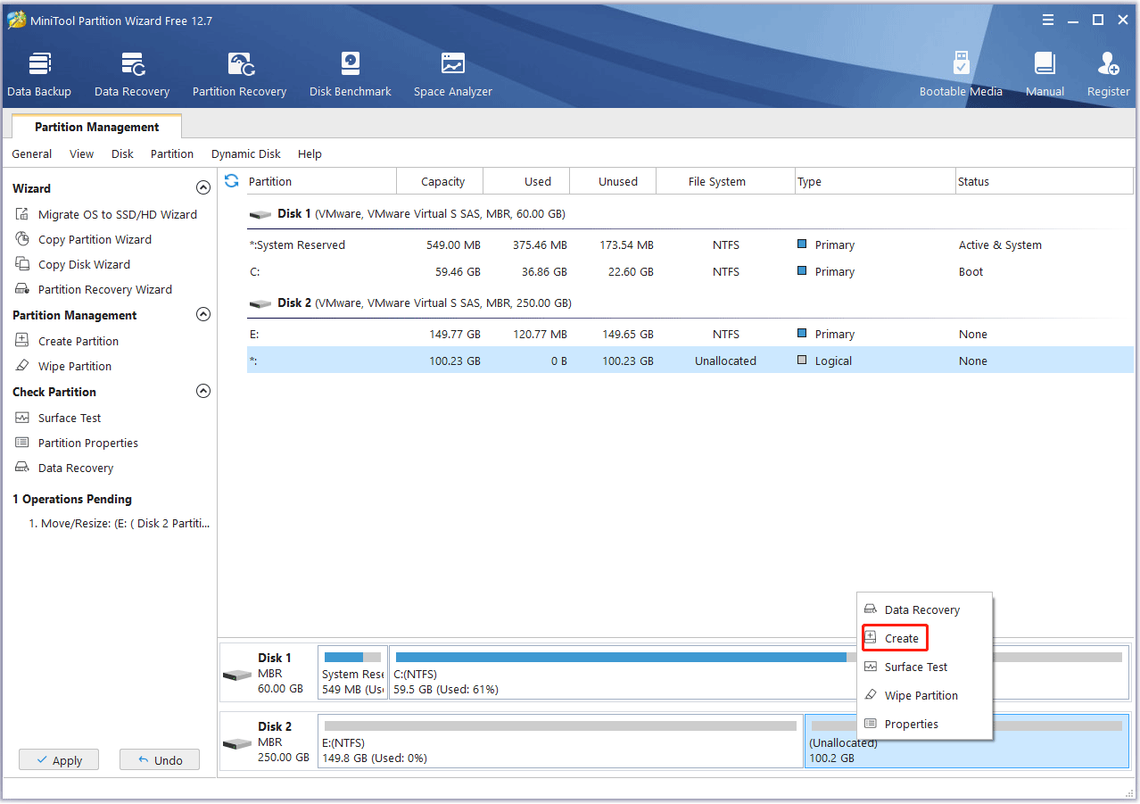Collapse the Check Partition section
This screenshot has width=1140, height=804.
pyautogui.click(x=203, y=392)
